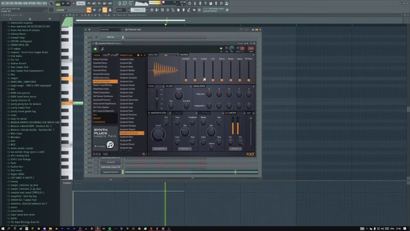Select the Essential Pianos pack
Image resolution: width=410 pixels, height=231 pixels.
(100, 63)
